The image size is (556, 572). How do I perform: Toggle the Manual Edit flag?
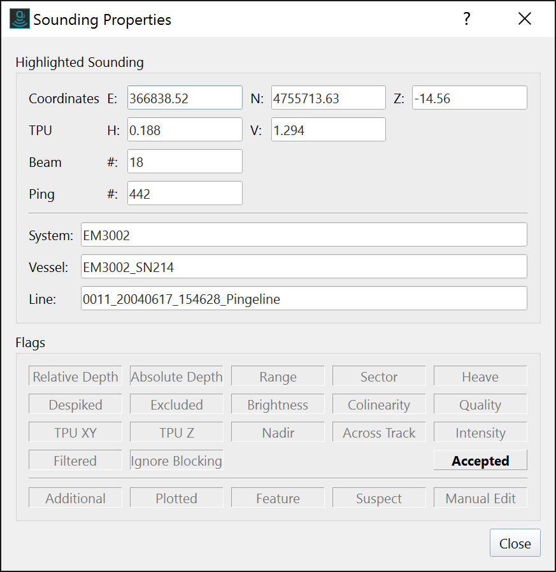(480, 498)
